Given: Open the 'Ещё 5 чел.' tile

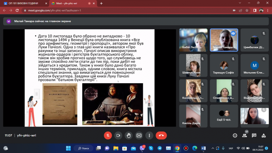Looking at the screenshot, I should coord(224,116).
